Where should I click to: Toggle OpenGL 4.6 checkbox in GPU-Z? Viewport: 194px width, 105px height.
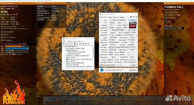pos(129,62)
